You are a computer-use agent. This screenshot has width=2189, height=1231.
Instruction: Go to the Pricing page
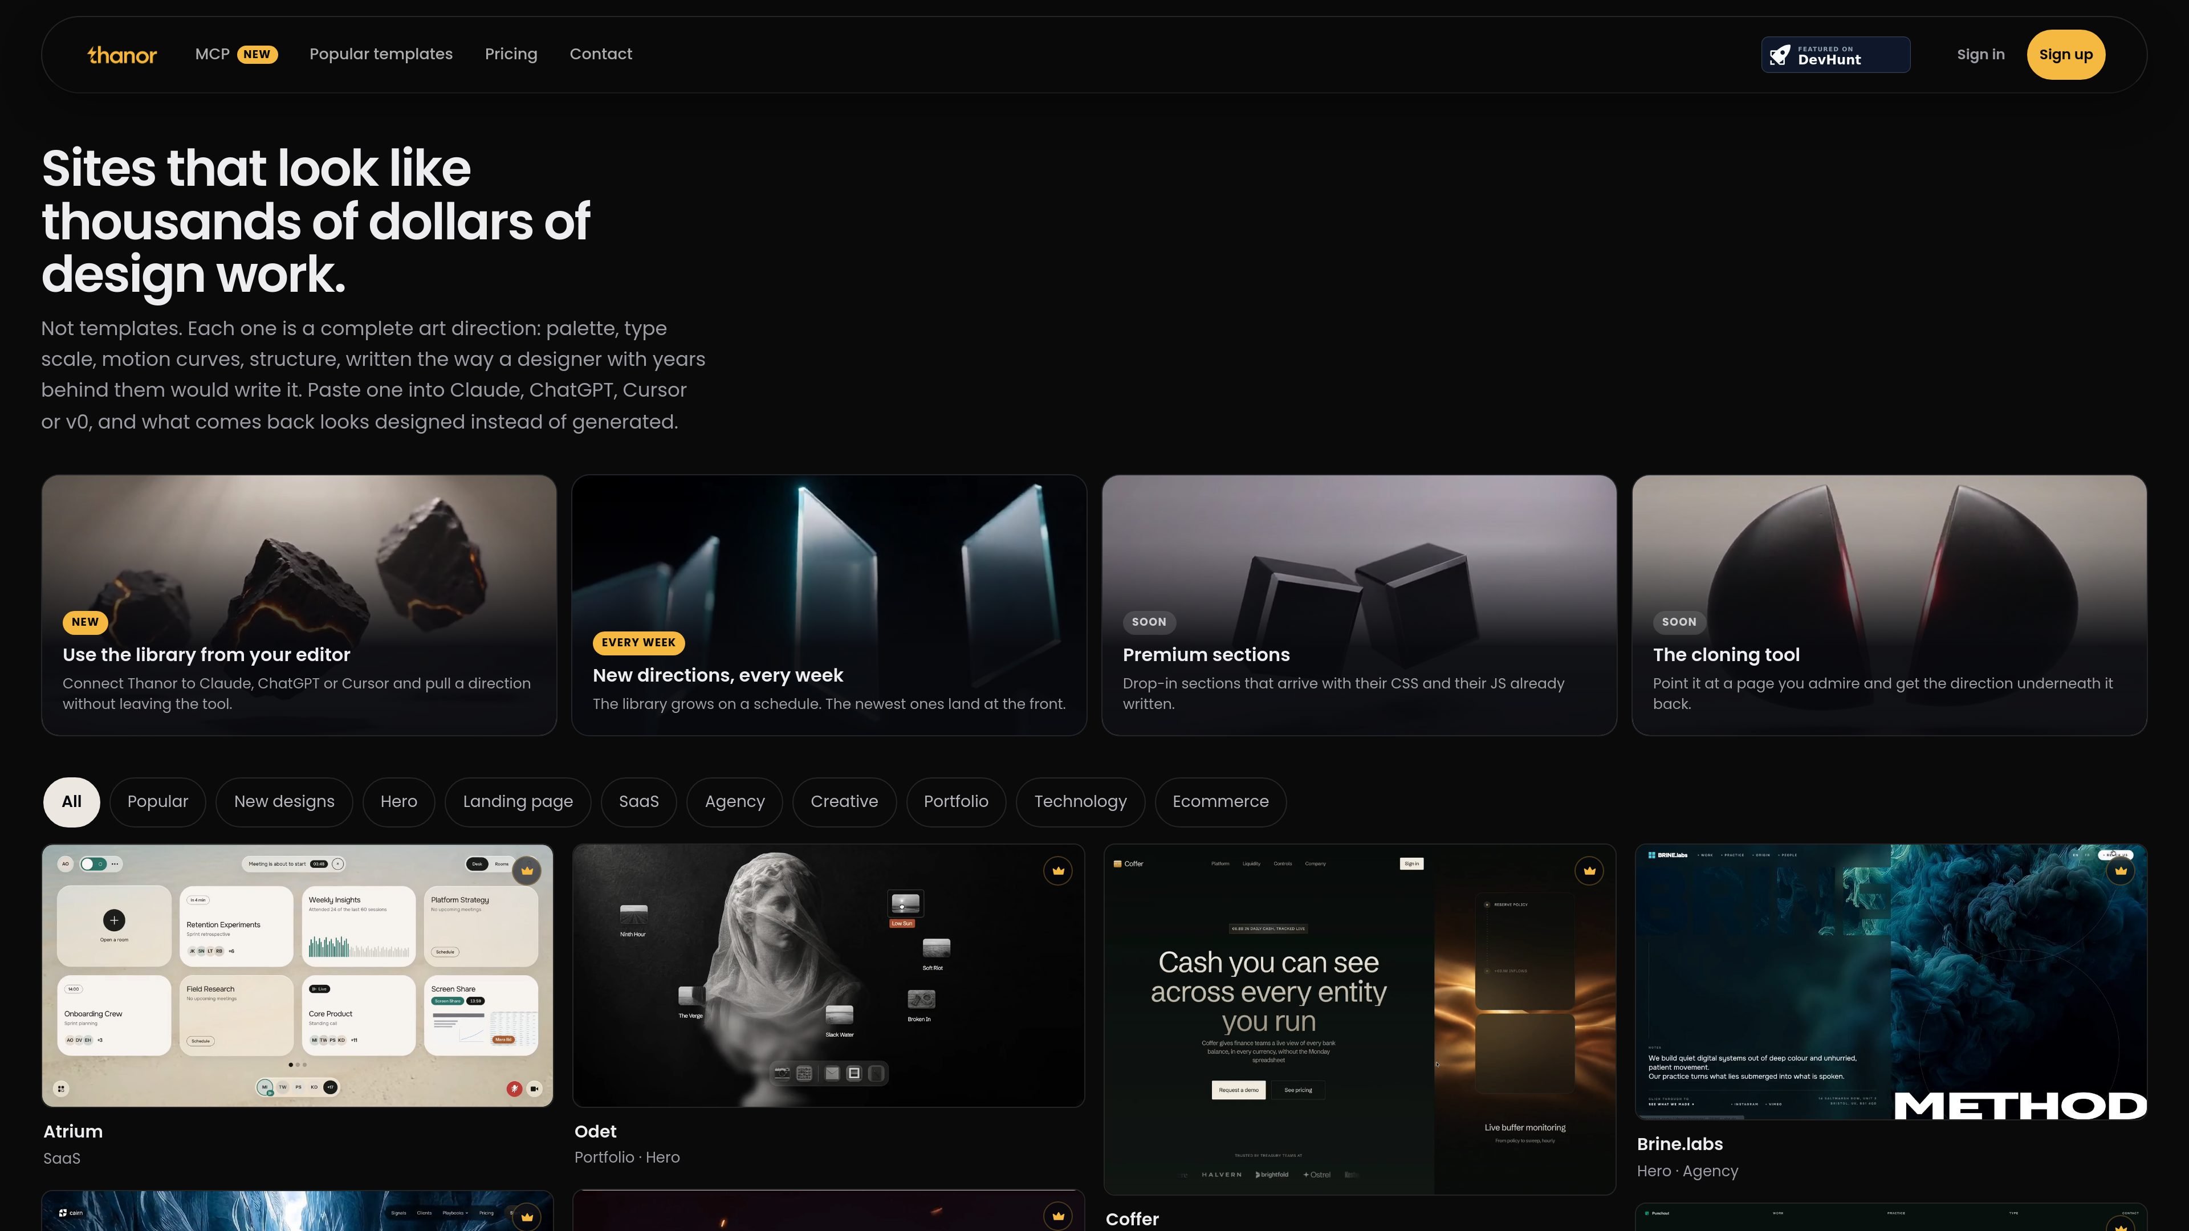pyautogui.click(x=511, y=54)
